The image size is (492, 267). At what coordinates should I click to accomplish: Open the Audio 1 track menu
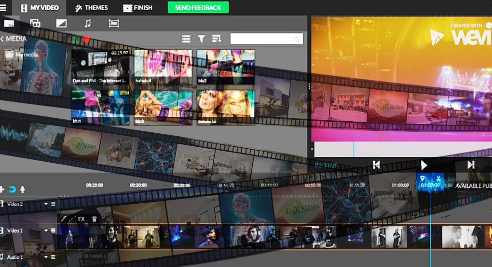pyautogui.click(x=53, y=257)
